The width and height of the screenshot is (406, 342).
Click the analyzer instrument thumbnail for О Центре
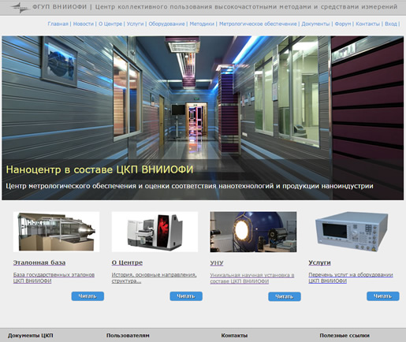[155, 232]
